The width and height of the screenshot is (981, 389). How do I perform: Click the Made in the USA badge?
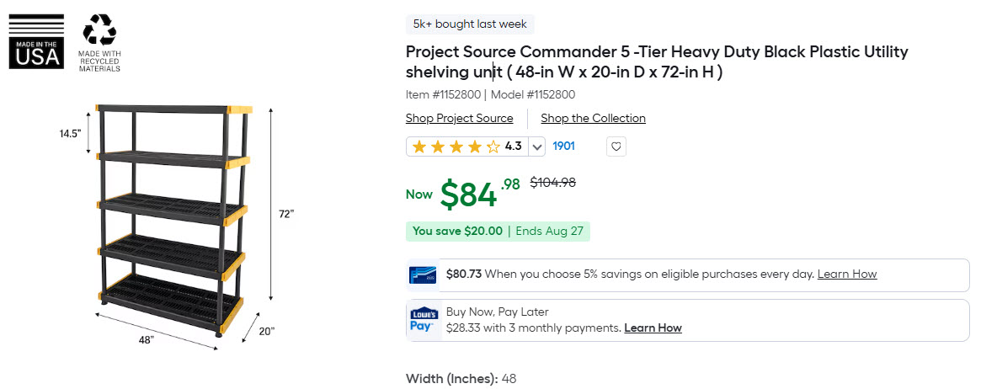(x=36, y=41)
